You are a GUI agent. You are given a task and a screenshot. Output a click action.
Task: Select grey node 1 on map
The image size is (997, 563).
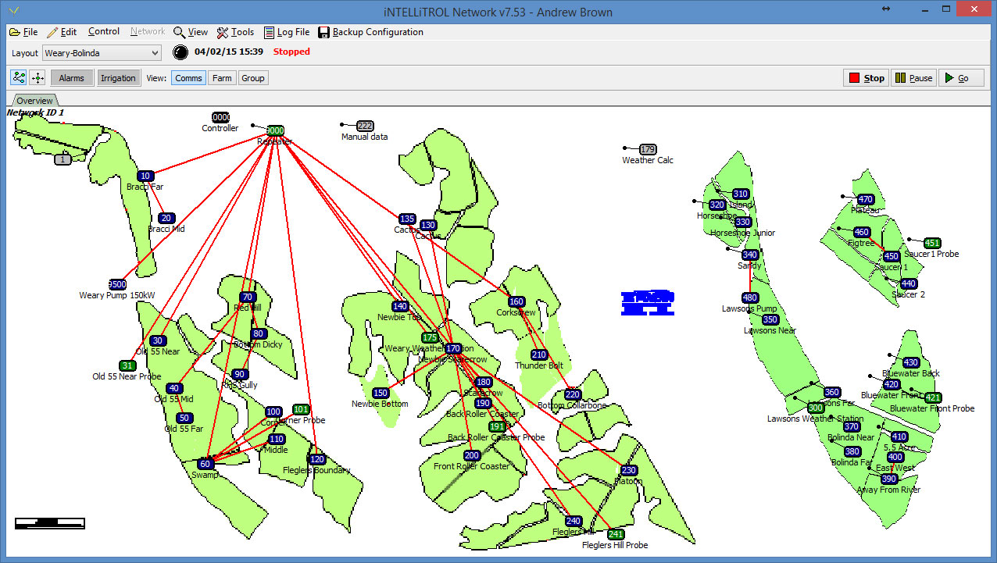[x=63, y=159]
